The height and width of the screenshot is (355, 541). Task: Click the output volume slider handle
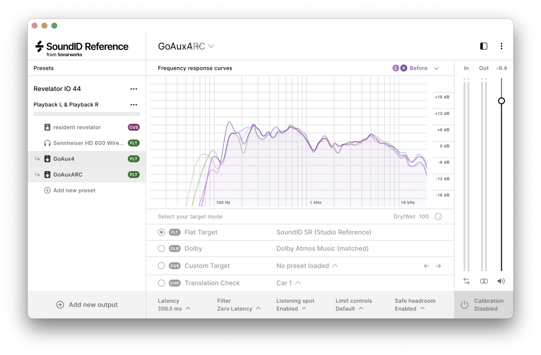tap(501, 101)
